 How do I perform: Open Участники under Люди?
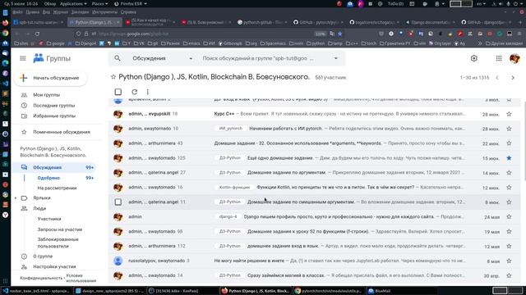(49, 219)
